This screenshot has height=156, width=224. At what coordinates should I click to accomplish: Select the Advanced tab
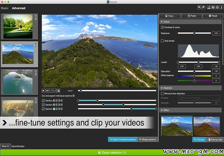pos(19,8)
